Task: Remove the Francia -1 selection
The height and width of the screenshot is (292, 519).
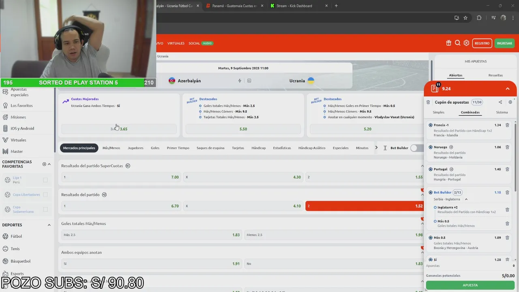Action: pos(507,125)
